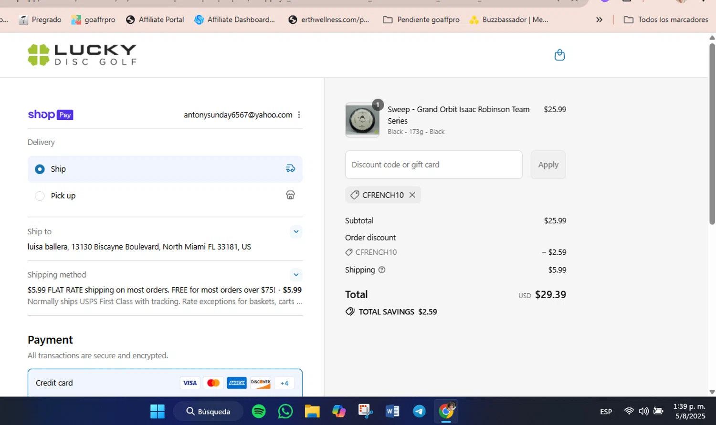Click the Sweep - Grand Orbit product title
Viewport: 716px width, 425px height.
pos(458,115)
